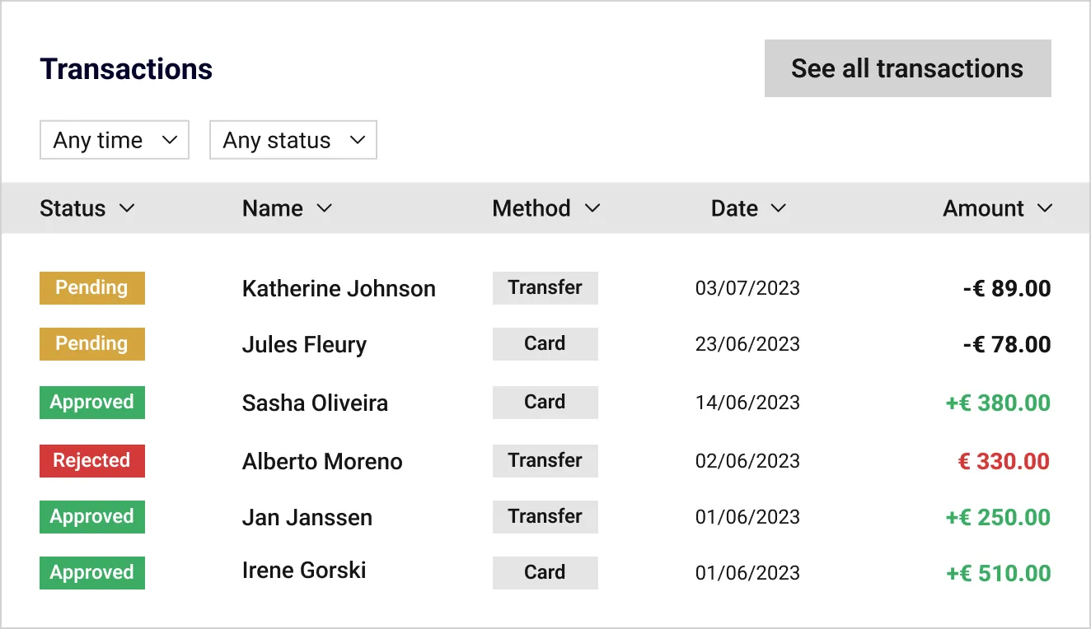Click the +€ 510.00 amount
1091x629 pixels.
coord(998,573)
